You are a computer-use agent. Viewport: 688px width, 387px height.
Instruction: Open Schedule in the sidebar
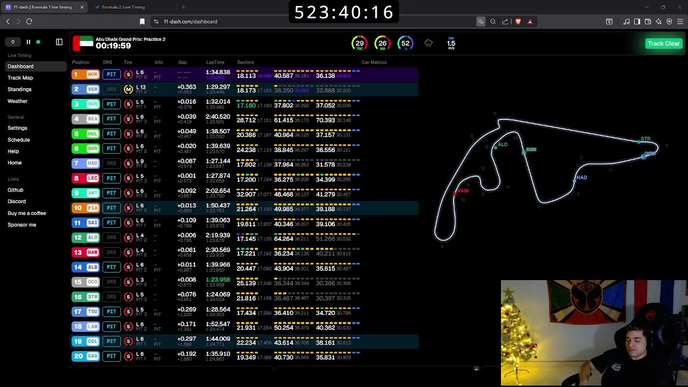[x=19, y=140]
